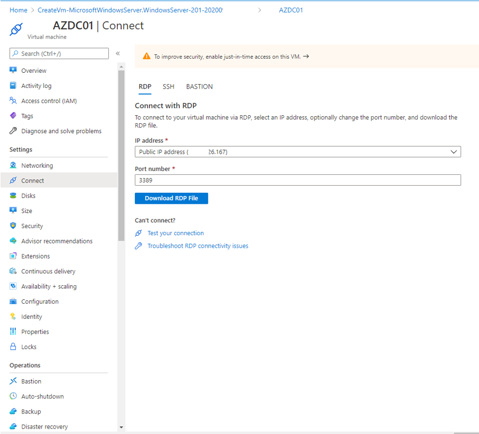
Task: Click the Backup cloud icon
Action: tap(13, 411)
